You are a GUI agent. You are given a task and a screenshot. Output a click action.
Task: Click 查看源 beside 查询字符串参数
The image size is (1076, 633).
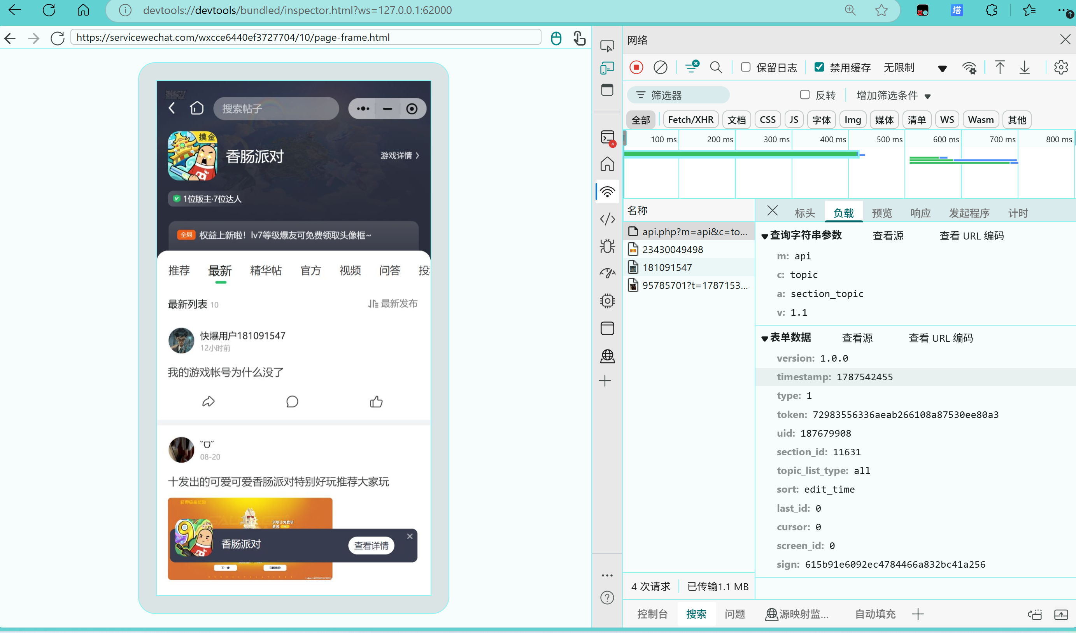tap(888, 236)
